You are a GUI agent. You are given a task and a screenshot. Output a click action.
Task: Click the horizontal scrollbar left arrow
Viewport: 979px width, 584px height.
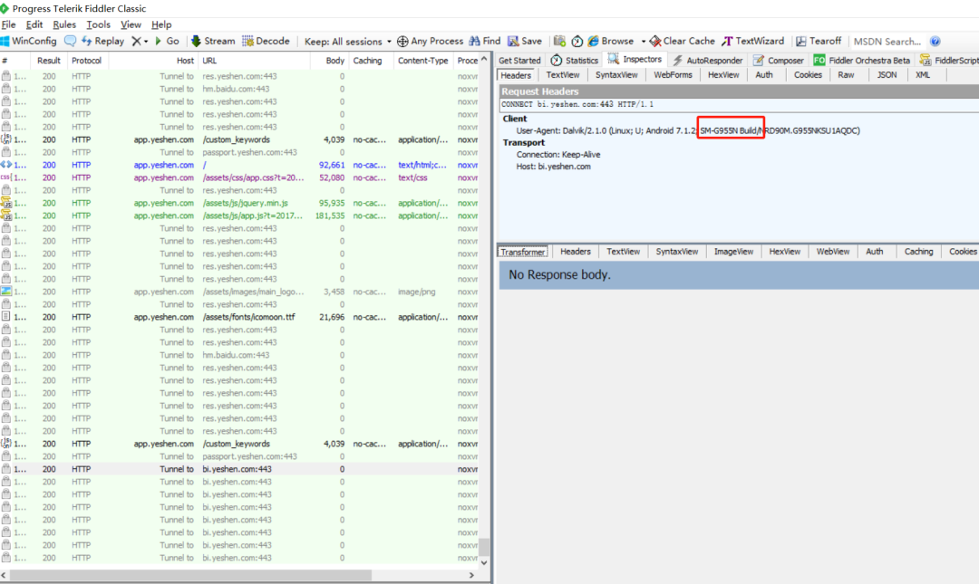pos(5,575)
